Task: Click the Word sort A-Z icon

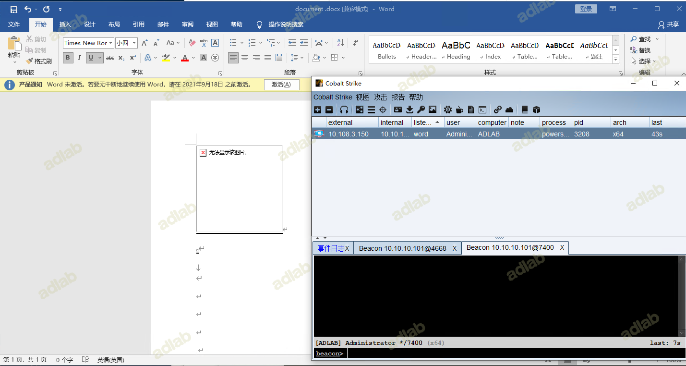Action: (340, 43)
